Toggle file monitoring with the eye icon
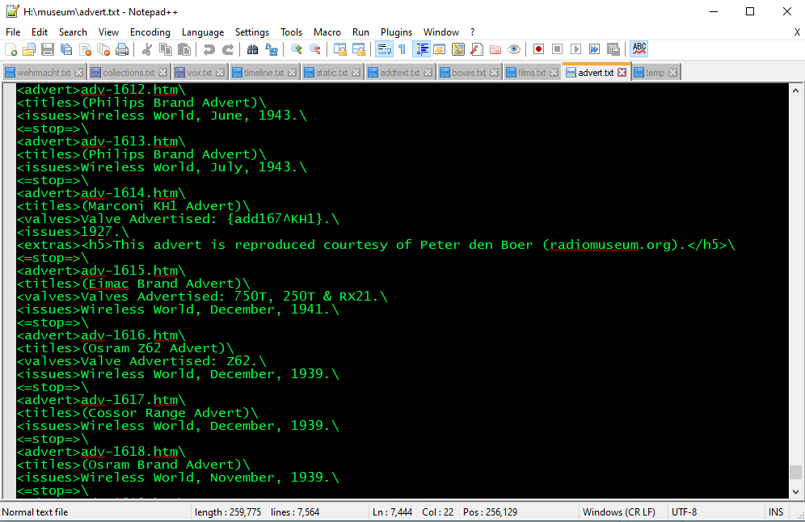 (x=513, y=49)
